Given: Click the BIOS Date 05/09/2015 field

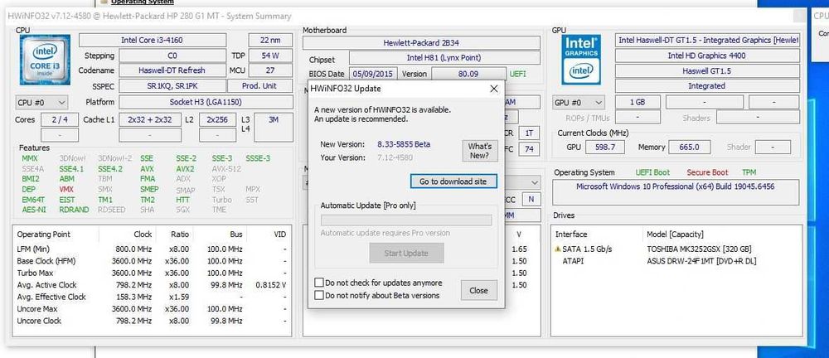Looking at the screenshot, I should pos(371,74).
